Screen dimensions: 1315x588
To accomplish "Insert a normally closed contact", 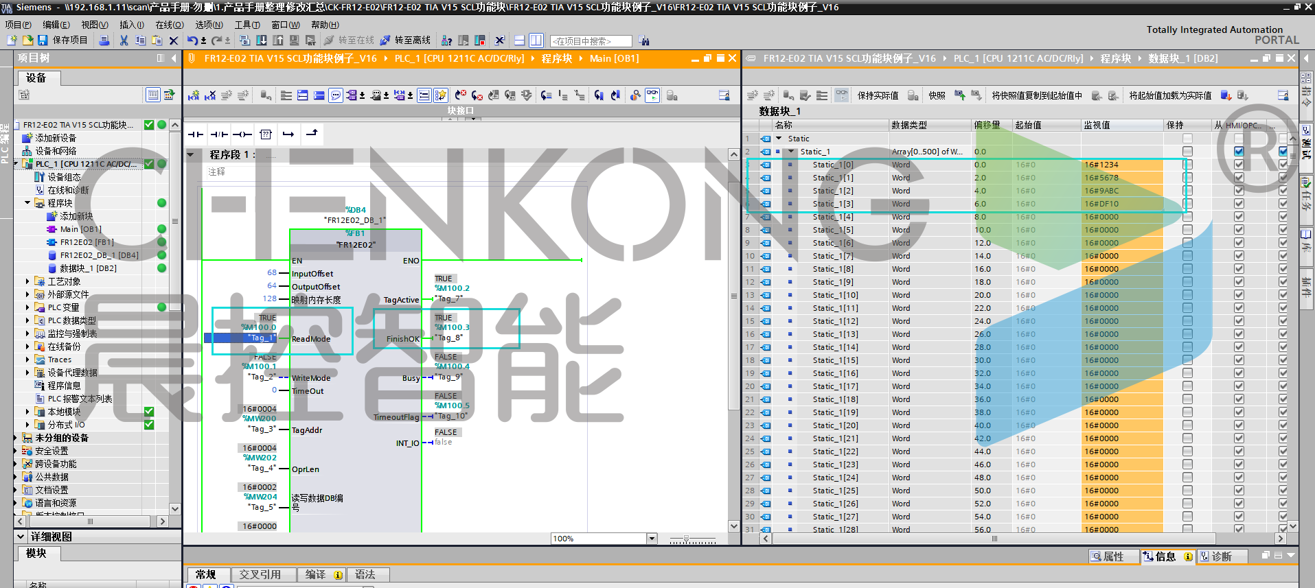I will pos(219,134).
